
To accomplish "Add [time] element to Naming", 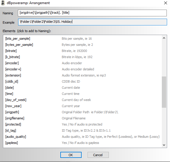I will coord(9,94).
